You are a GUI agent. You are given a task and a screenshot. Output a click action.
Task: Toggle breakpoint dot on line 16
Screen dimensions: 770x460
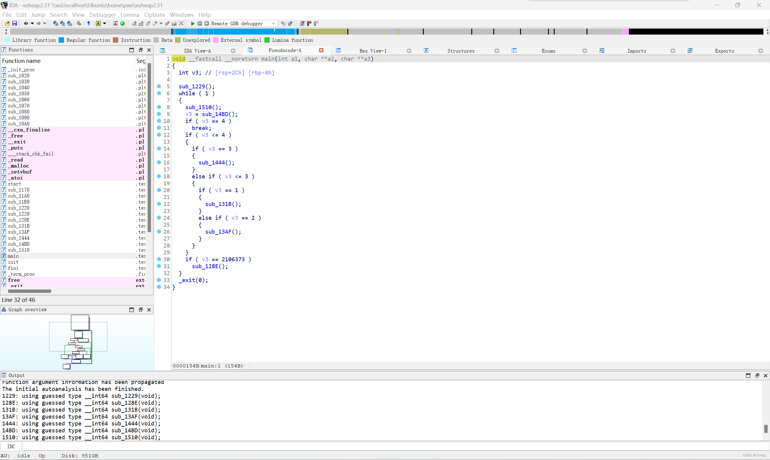pyautogui.click(x=159, y=162)
